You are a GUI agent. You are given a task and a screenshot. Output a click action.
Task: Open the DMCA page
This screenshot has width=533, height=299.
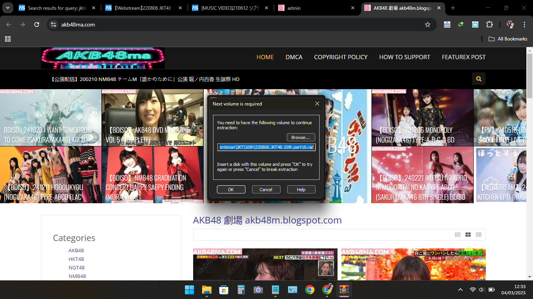coord(294,57)
